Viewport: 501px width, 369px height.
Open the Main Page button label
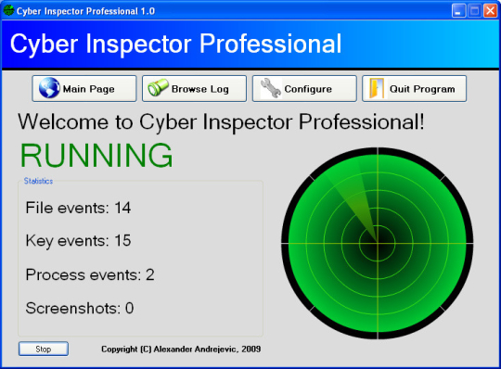pyautogui.click(x=89, y=89)
